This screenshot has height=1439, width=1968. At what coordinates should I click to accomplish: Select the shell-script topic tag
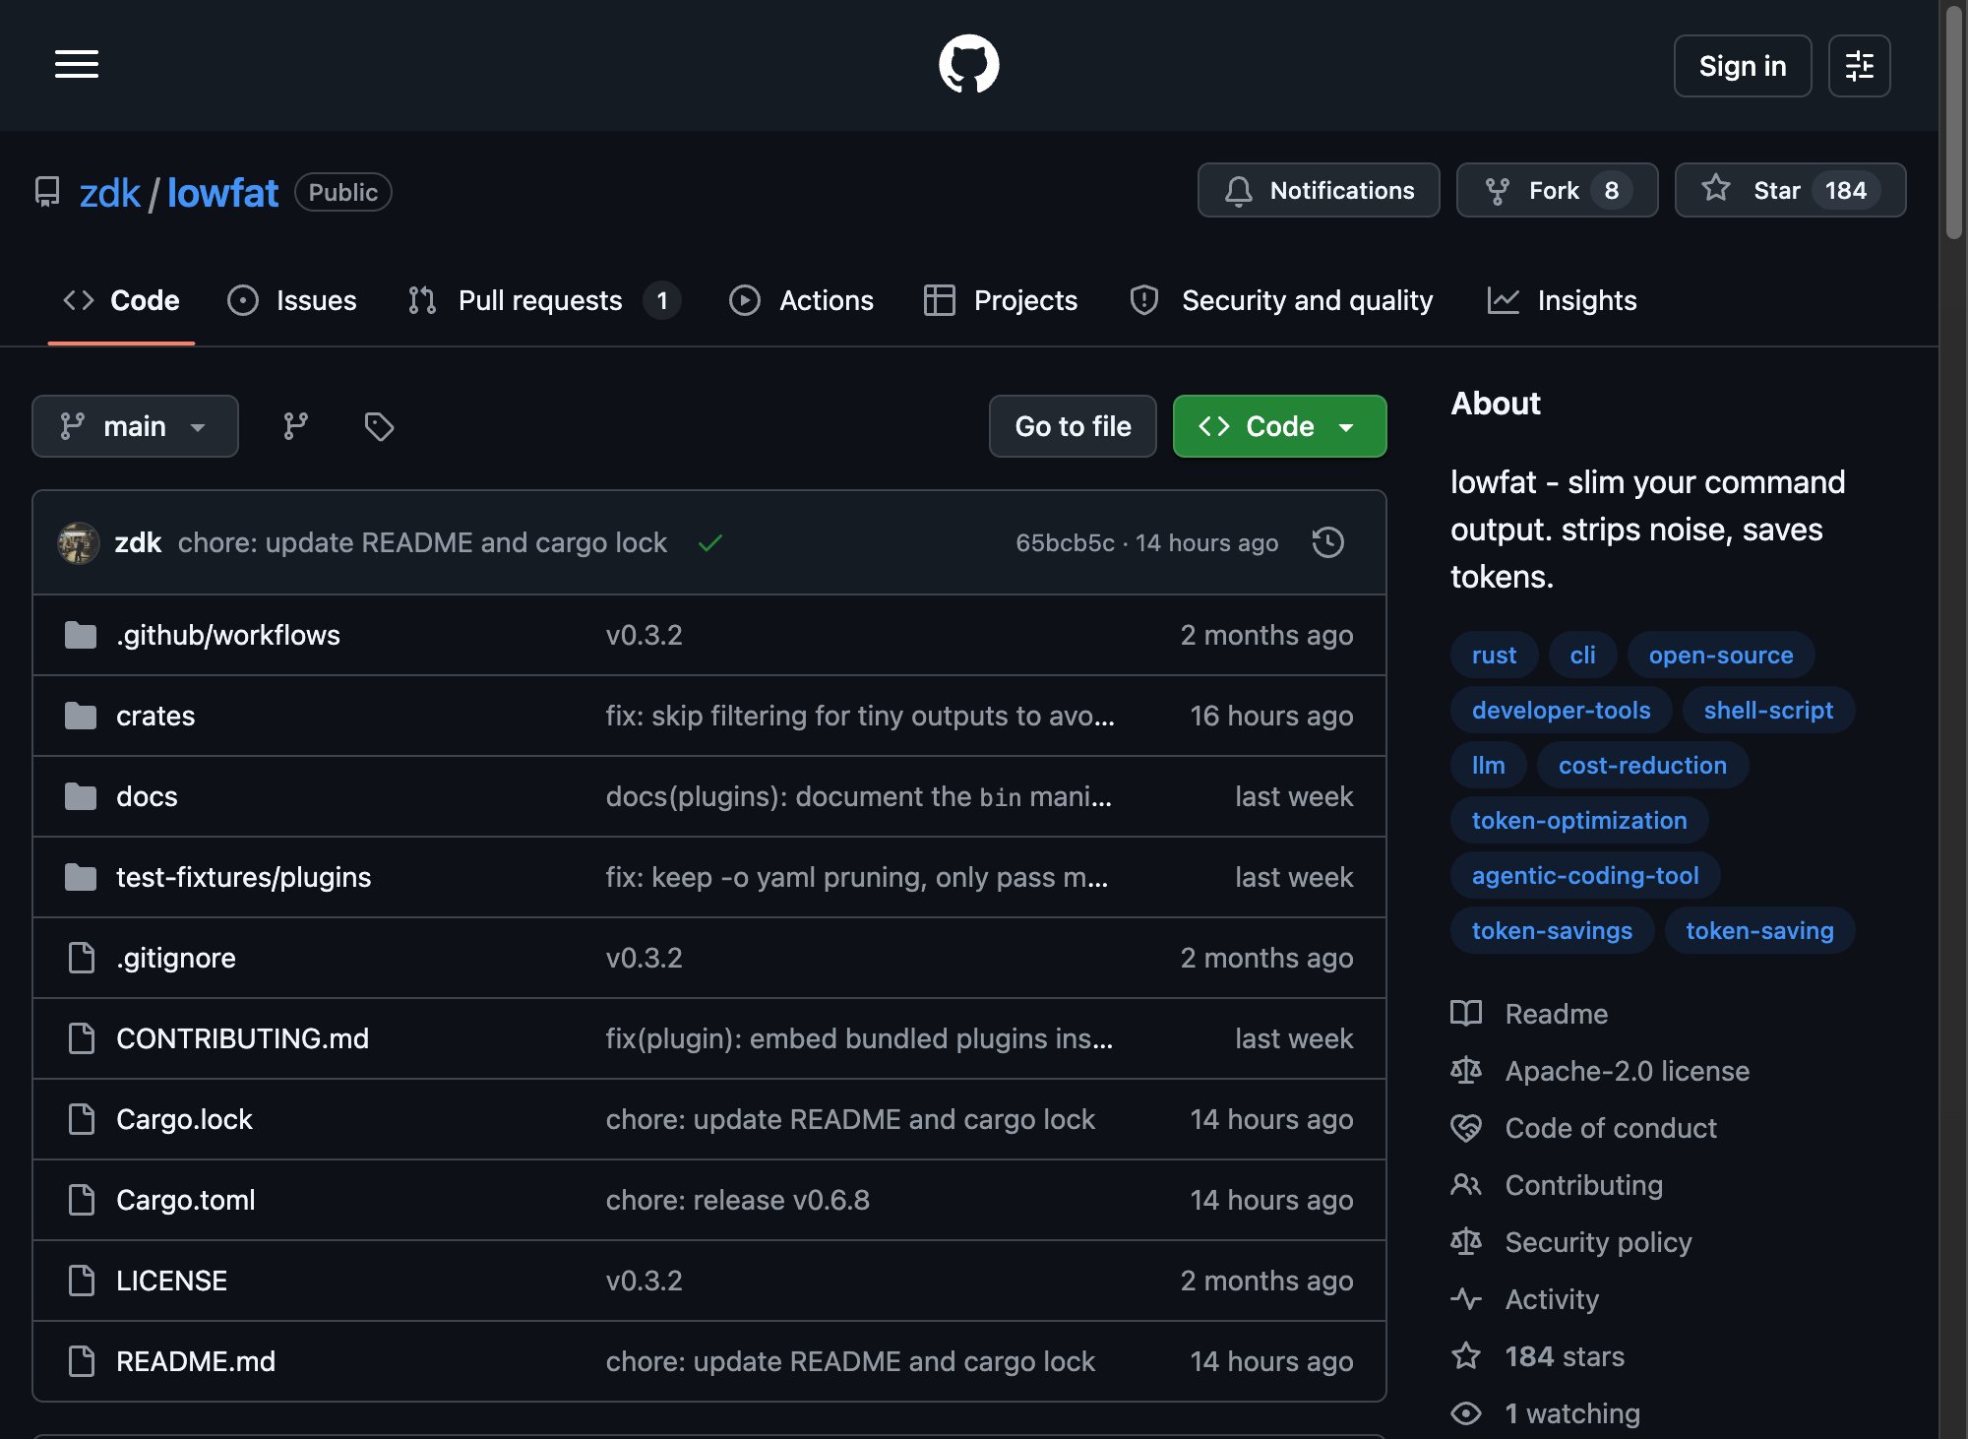click(1768, 710)
